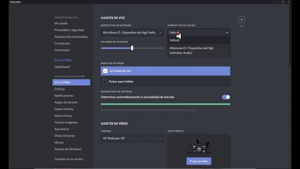The height and width of the screenshot is (169, 300).
Task: Open Privacidad y seguridad settings
Action: (x=69, y=30)
